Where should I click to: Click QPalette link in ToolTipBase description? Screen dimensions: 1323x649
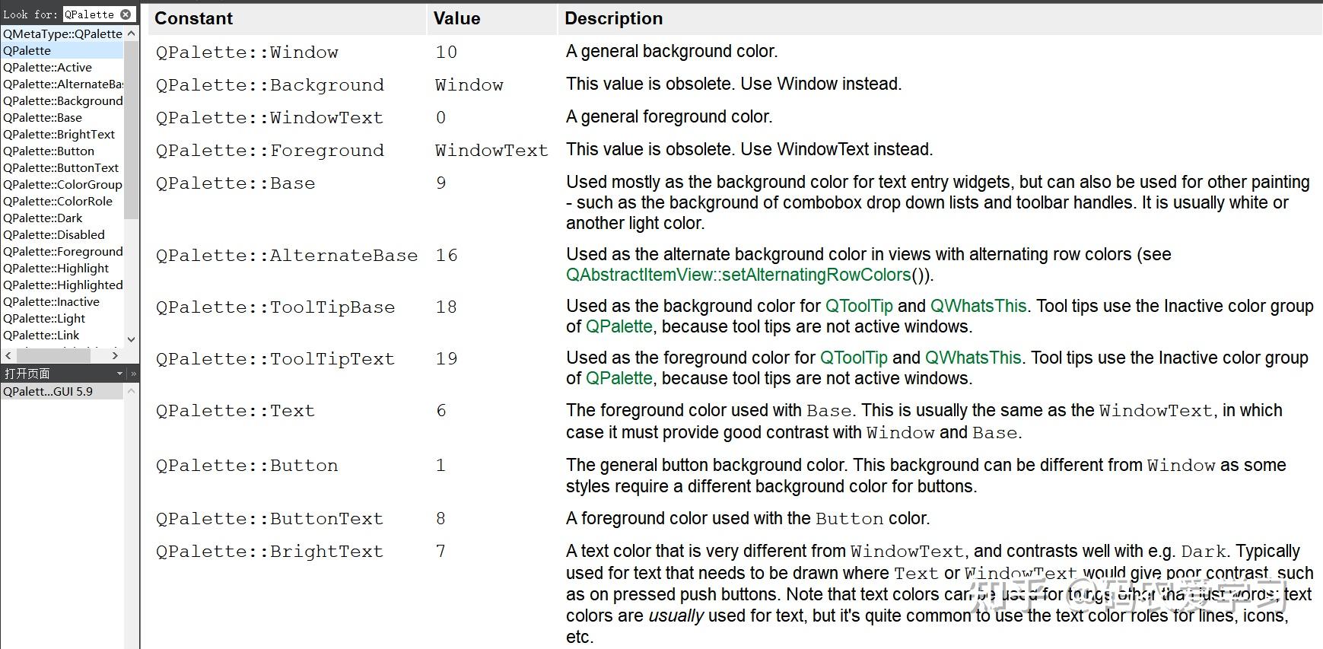click(x=619, y=327)
